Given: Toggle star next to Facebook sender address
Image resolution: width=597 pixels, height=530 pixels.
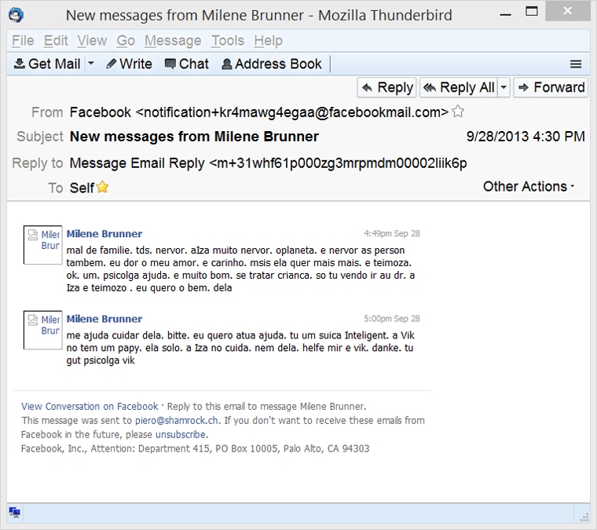Looking at the screenshot, I should point(458,112).
